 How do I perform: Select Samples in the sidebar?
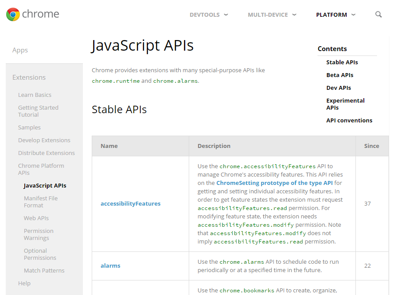click(x=30, y=128)
